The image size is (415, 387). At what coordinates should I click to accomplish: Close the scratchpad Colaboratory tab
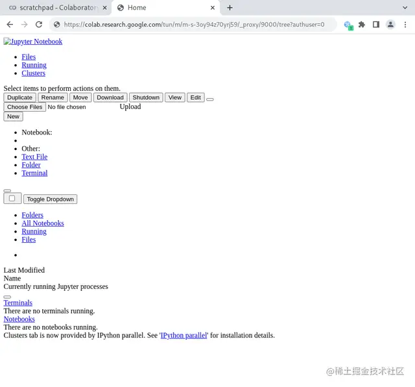tap(105, 8)
